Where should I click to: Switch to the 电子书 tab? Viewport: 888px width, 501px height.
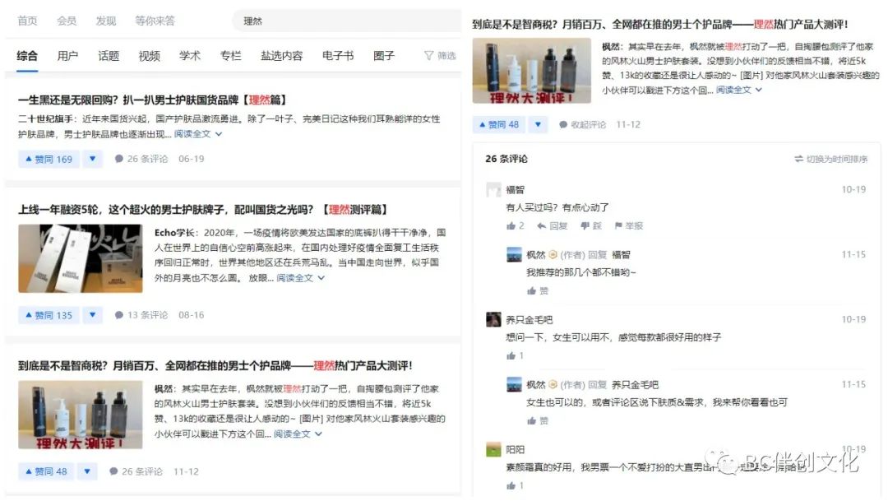click(338, 56)
